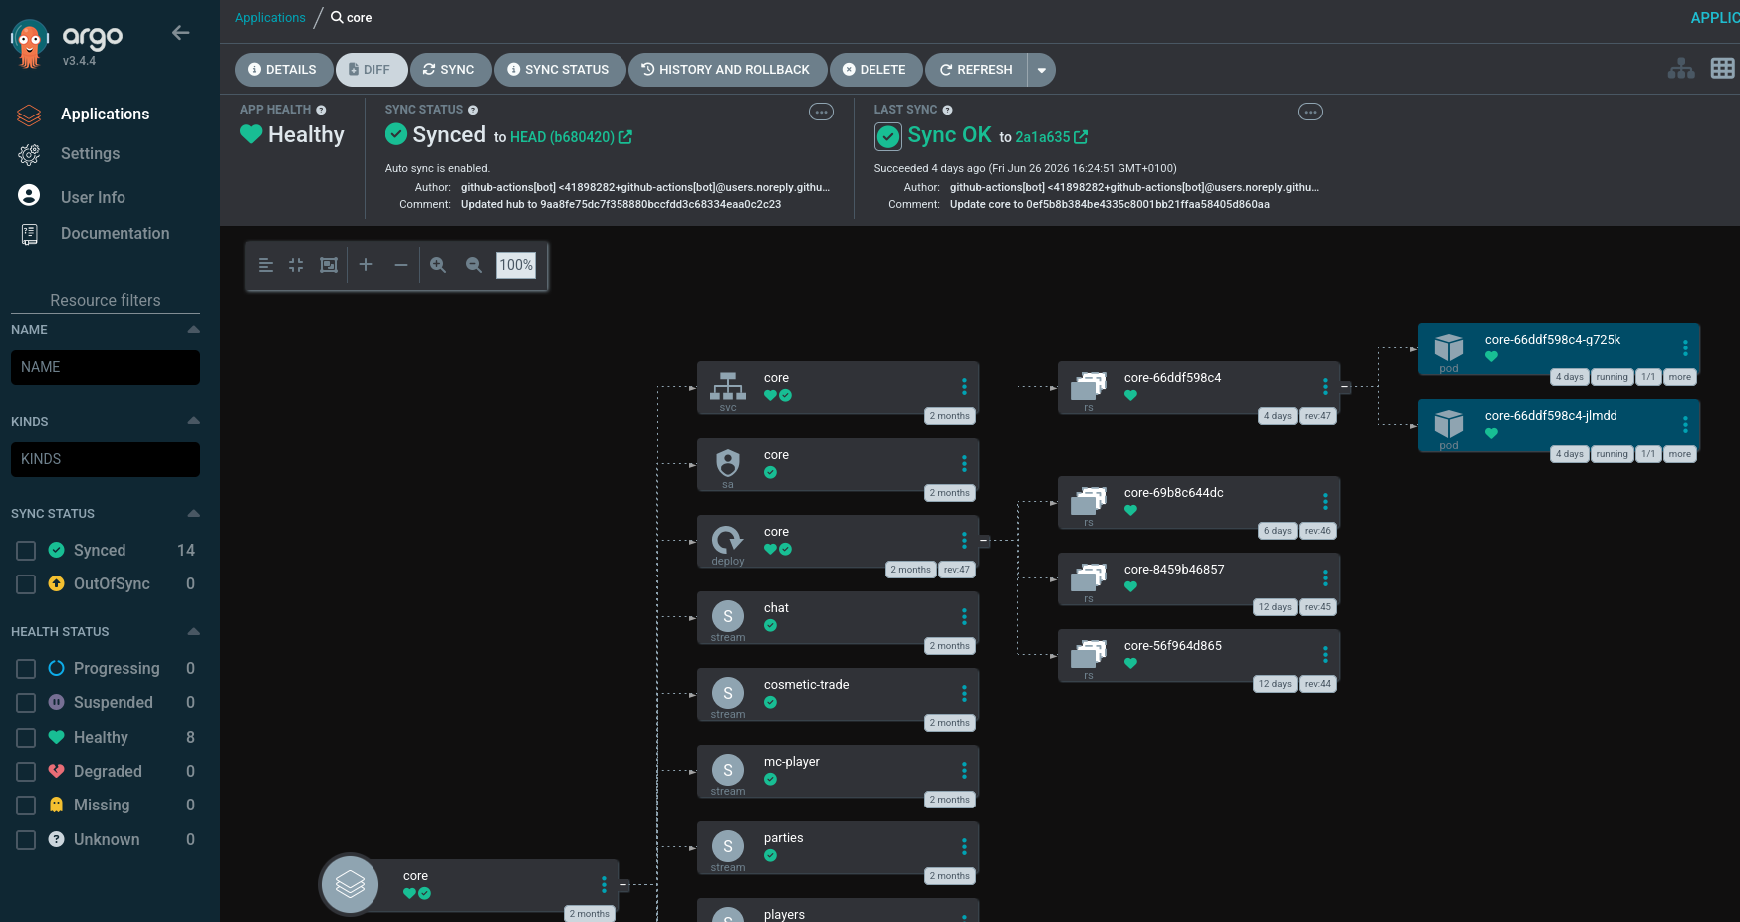Zoom out on resource graph

474,265
